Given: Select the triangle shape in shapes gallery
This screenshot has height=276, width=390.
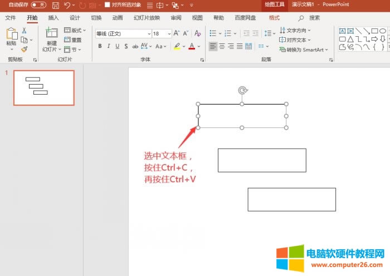Looking at the screenshot, I should pyautogui.click(x=350, y=39).
